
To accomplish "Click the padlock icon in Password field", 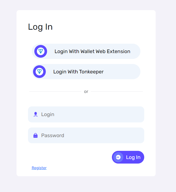I will [35, 135].
